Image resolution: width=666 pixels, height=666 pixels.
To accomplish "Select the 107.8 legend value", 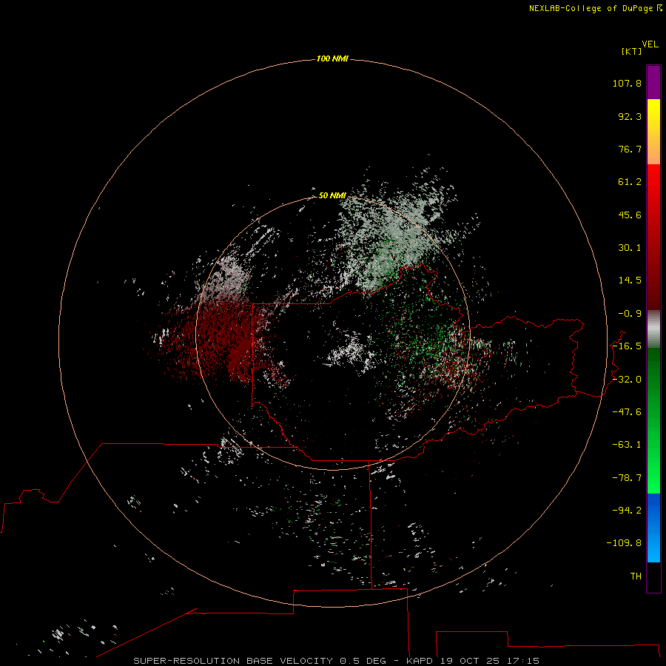I will pyautogui.click(x=627, y=83).
